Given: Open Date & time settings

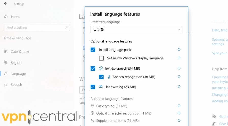Looking at the screenshot, I should [x=20, y=52].
